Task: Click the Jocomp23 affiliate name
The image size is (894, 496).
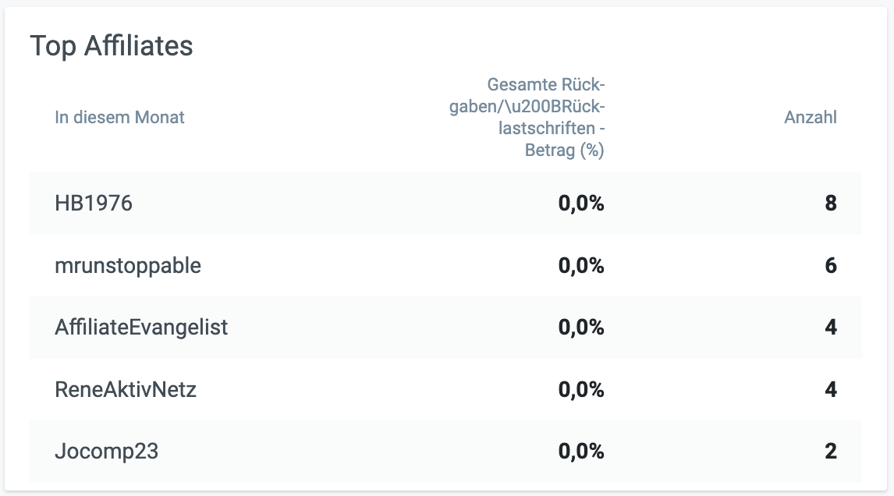Action: tap(107, 451)
